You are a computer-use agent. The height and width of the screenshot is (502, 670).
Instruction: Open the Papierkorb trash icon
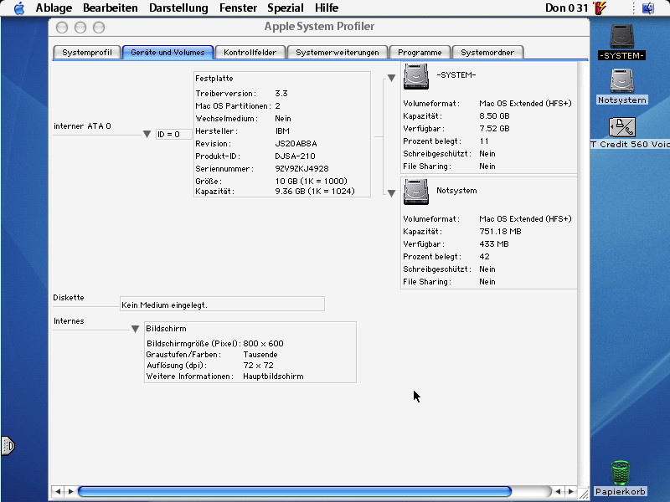[620, 473]
